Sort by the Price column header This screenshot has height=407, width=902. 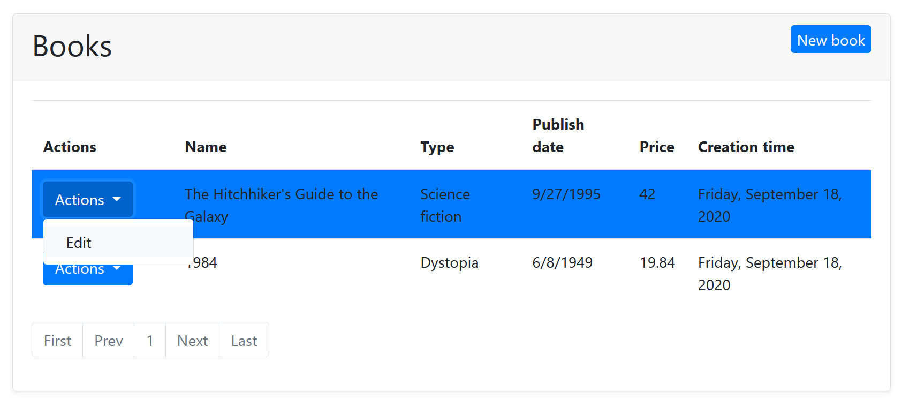pos(656,147)
